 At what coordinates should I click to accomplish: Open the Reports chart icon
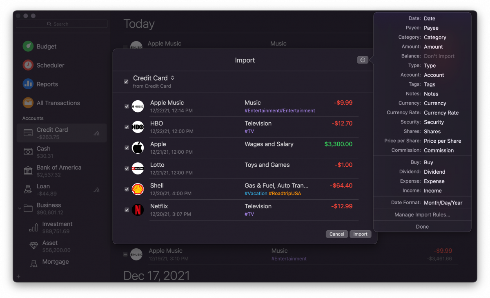28,84
